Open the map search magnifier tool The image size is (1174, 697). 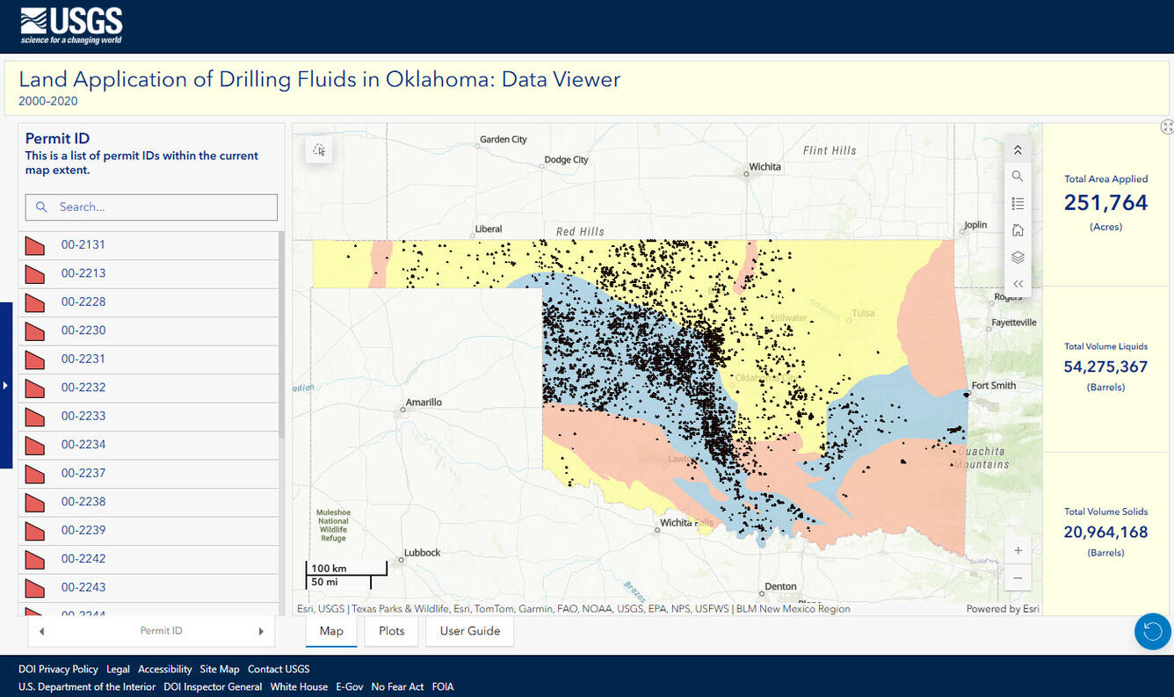click(x=1017, y=176)
